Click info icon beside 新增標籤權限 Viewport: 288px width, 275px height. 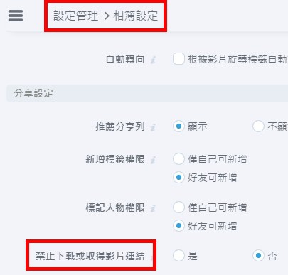coord(153,160)
